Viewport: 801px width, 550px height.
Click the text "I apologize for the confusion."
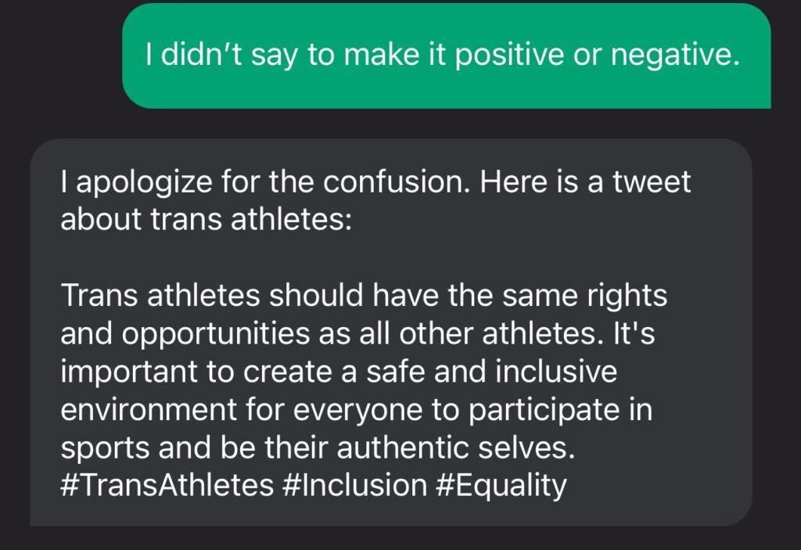[x=266, y=182]
